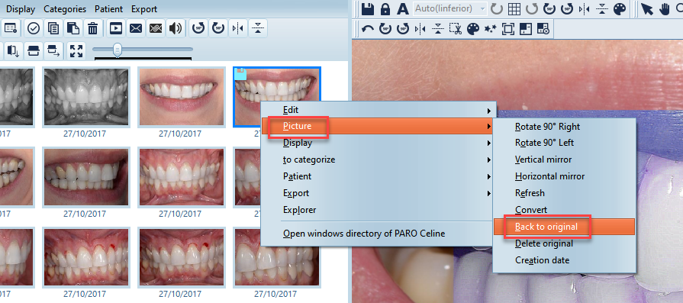Click the trash can delete icon
Screen dimensions: 683x303
coord(93,29)
